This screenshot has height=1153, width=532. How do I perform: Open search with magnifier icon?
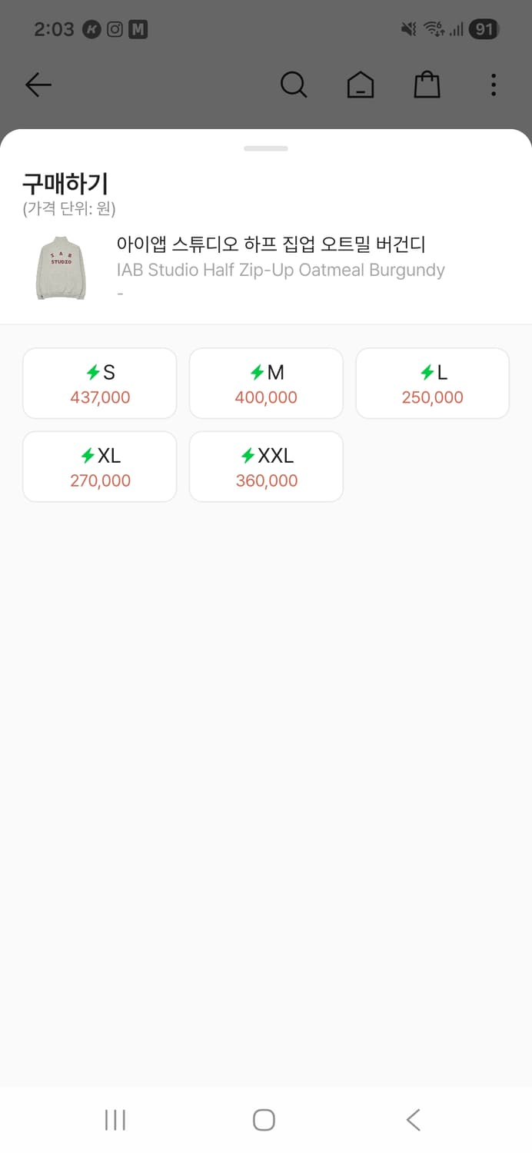(x=294, y=85)
